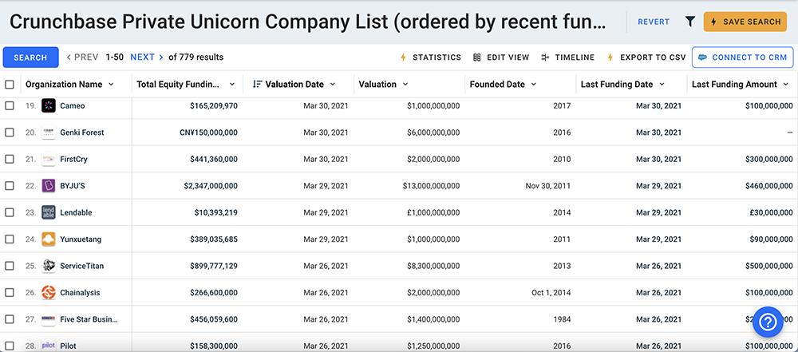Click the filter funnel icon
798x352 pixels.
pyautogui.click(x=690, y=22)
